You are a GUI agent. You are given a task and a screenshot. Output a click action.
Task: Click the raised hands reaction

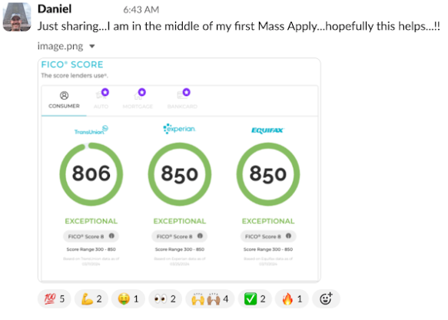210,299
